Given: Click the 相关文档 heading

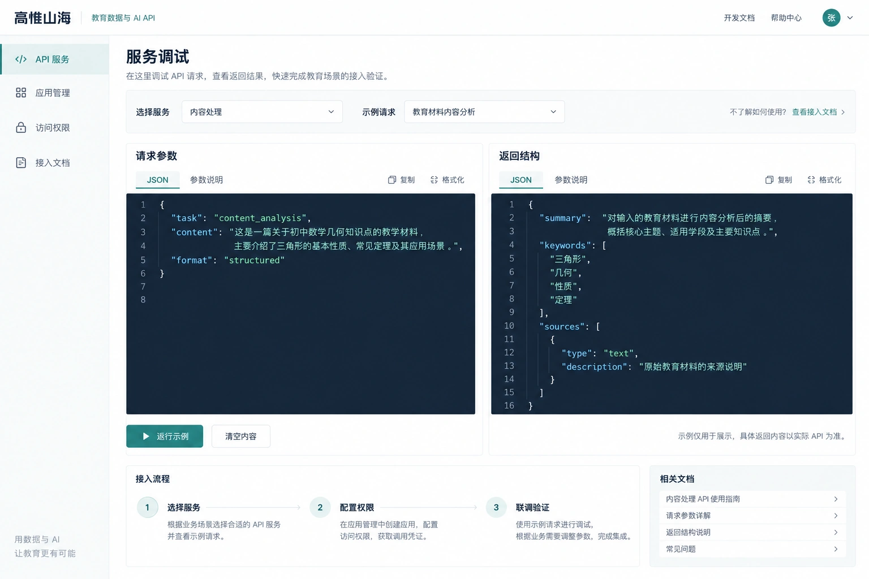Looking at the screenshot, I should pyautogui.click(x=677, y=479).
